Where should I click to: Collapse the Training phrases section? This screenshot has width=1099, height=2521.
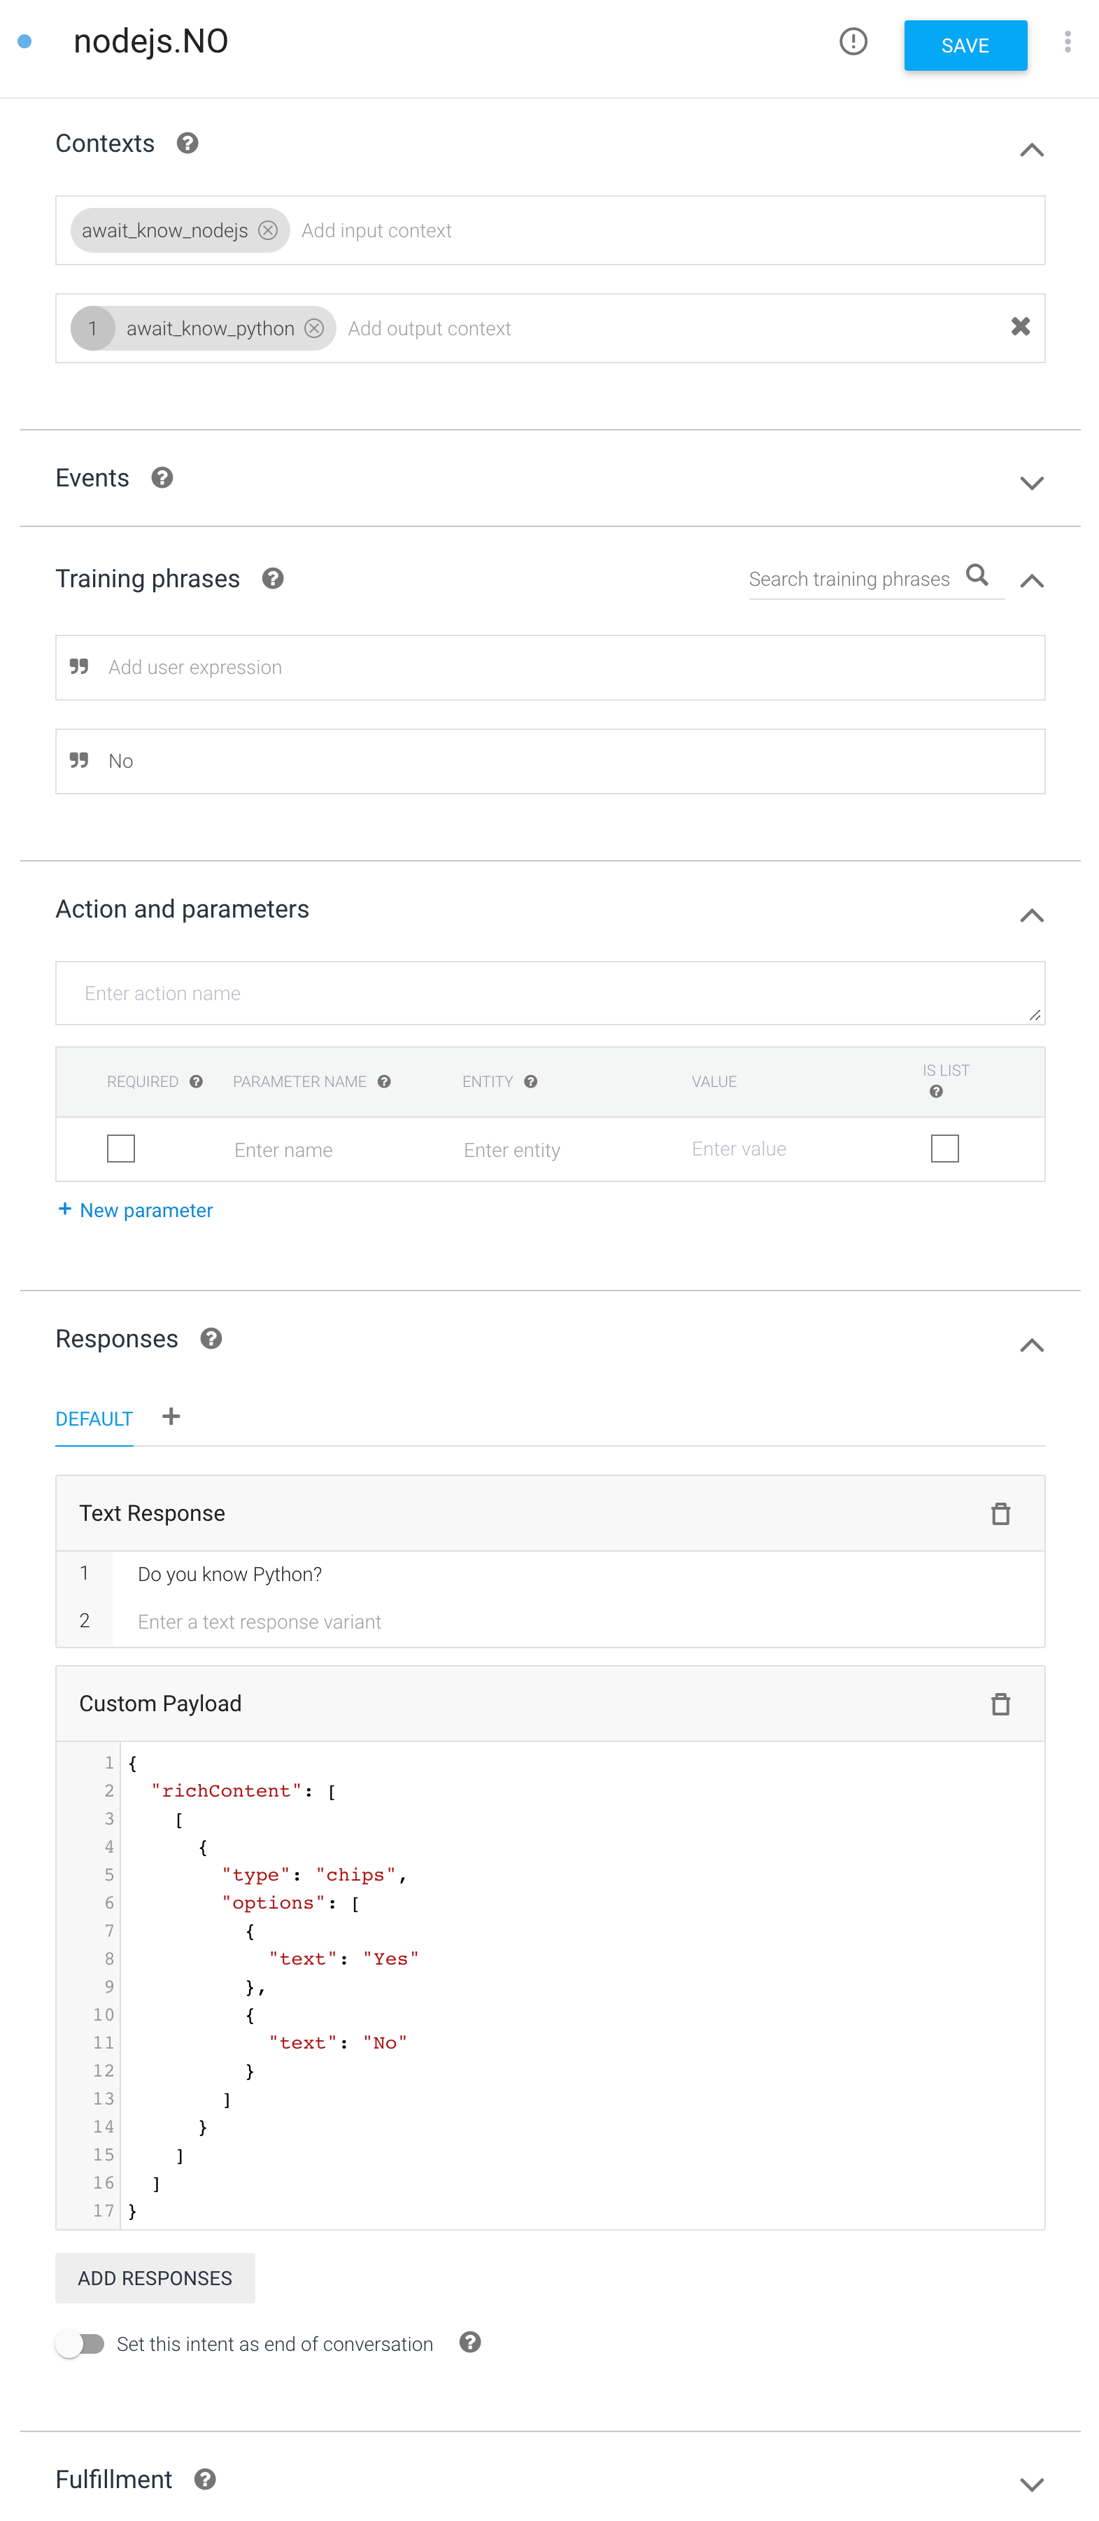(x=1032, y=582)
